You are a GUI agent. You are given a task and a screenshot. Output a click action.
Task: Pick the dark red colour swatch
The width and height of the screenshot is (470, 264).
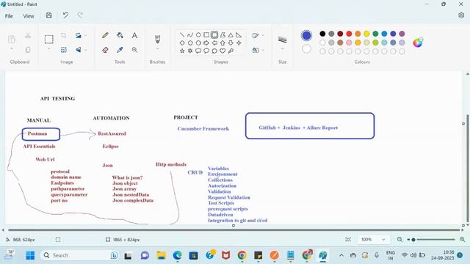[340, 34]
